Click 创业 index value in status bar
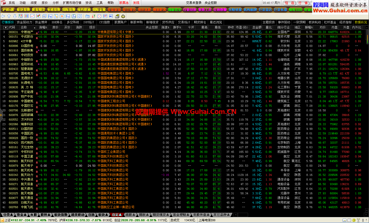 pyautogui.click(x=127, y=220)
